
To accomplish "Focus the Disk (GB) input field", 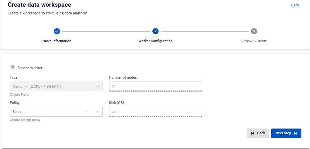I will [x=156, y=112].
